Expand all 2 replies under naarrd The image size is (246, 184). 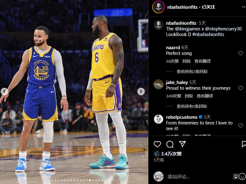(192, 71)
